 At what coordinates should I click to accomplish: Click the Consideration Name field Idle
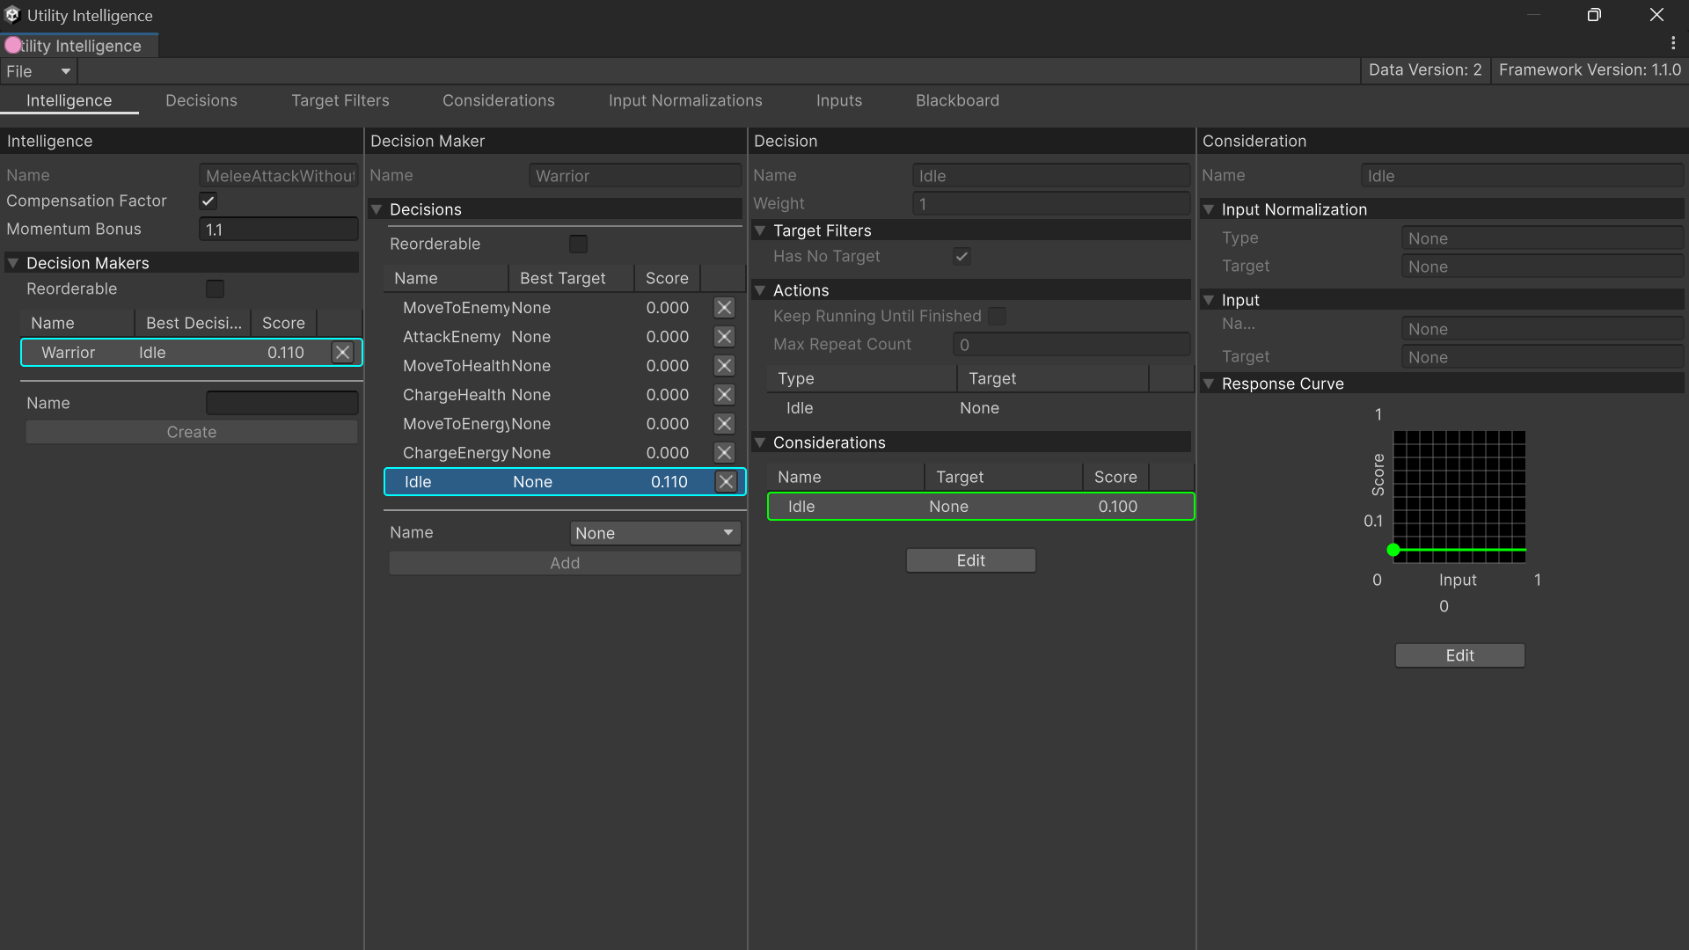[x=1523, y=176]
